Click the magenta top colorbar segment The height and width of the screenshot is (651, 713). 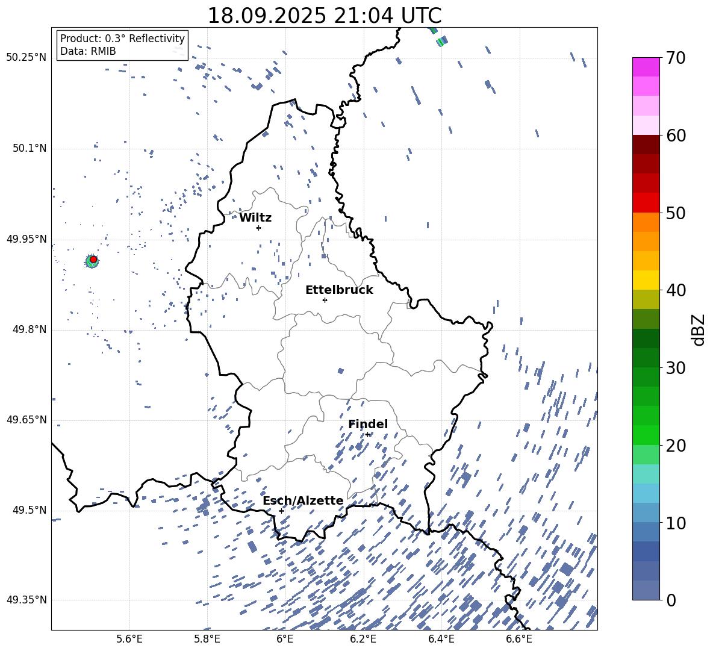646,67
